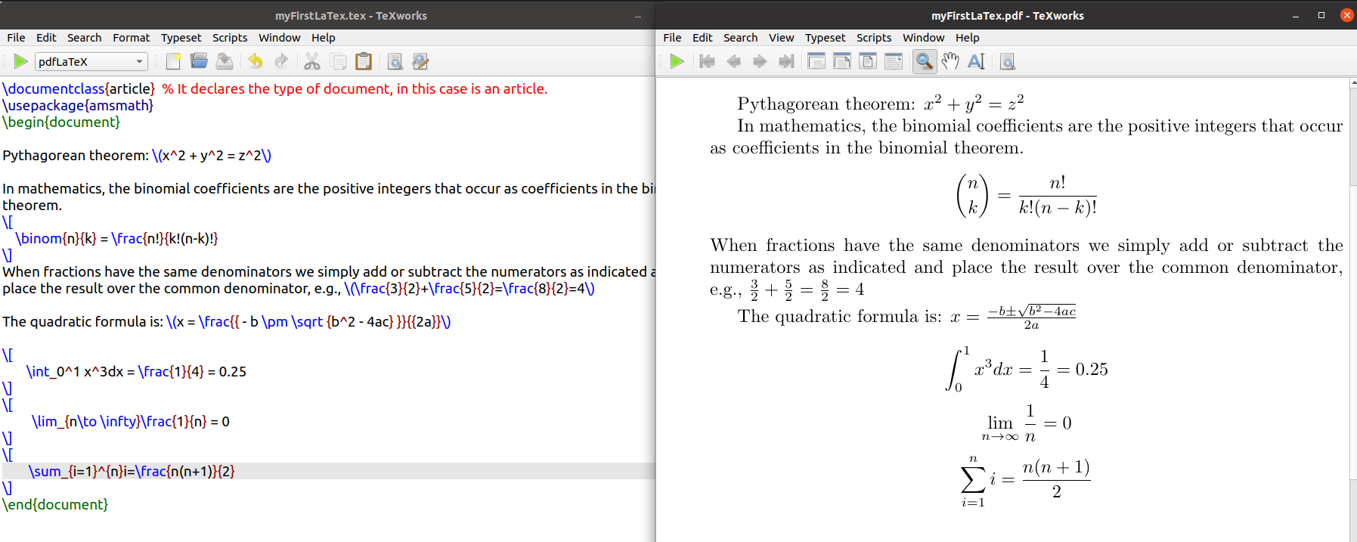The image size is (1357, 542).
Task: Create a new document with New icon
Action: tap(173, 62)
